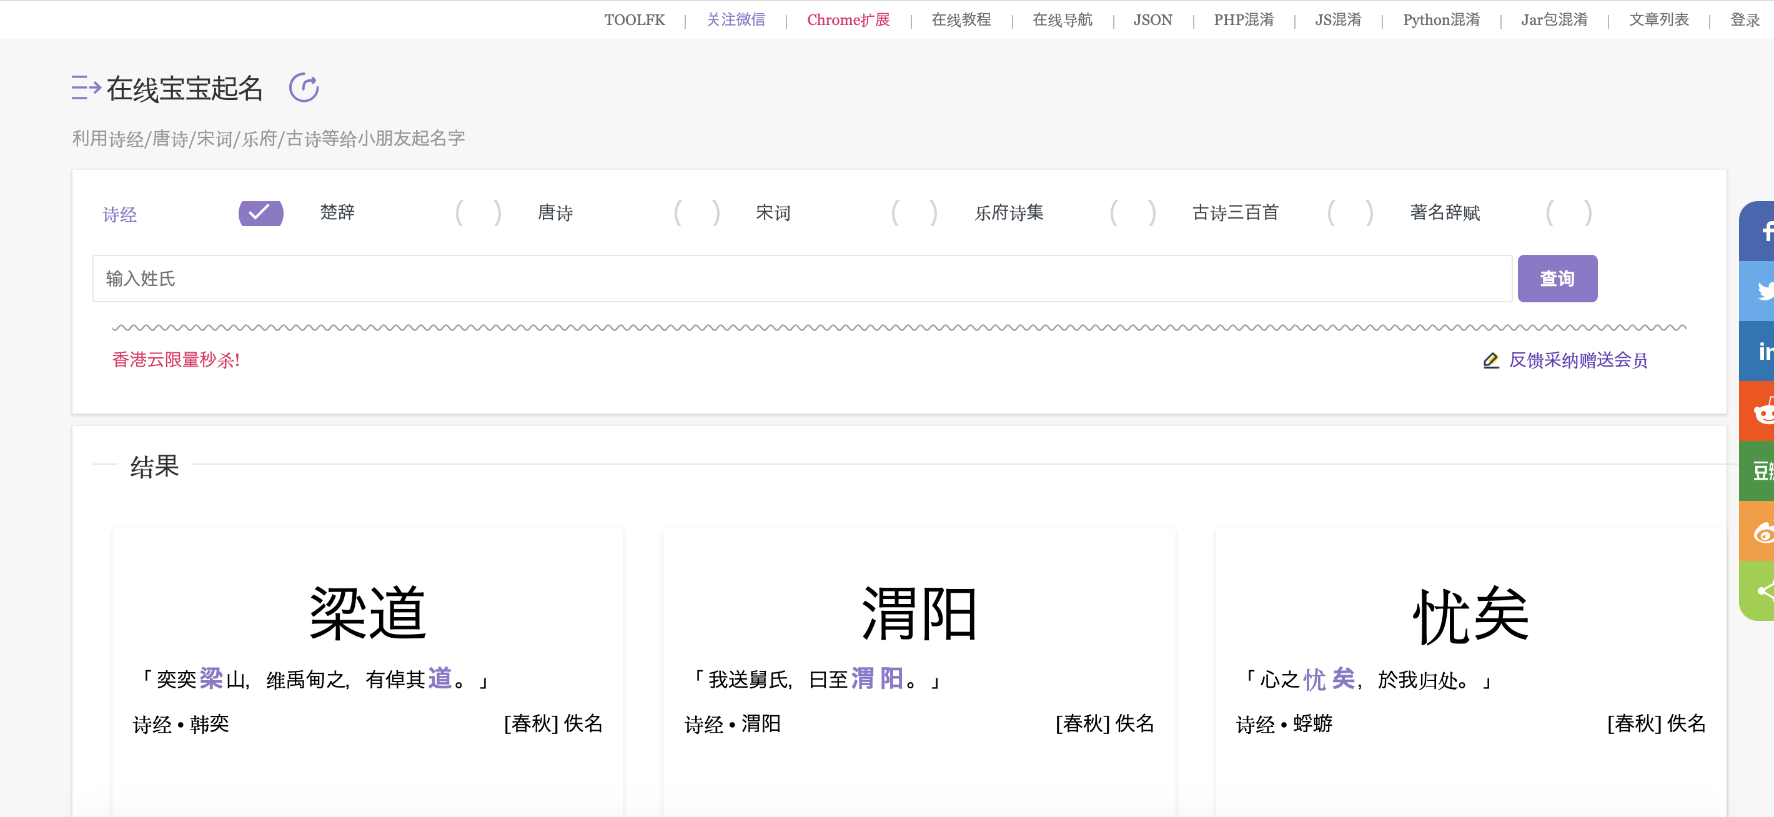Screen dimensions: 1774x817
Task: Enable the 唐诗 checkbox
Action: tap(697, 213)
